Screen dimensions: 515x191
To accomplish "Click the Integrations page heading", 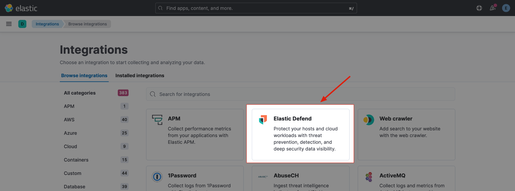I will 94,50.
